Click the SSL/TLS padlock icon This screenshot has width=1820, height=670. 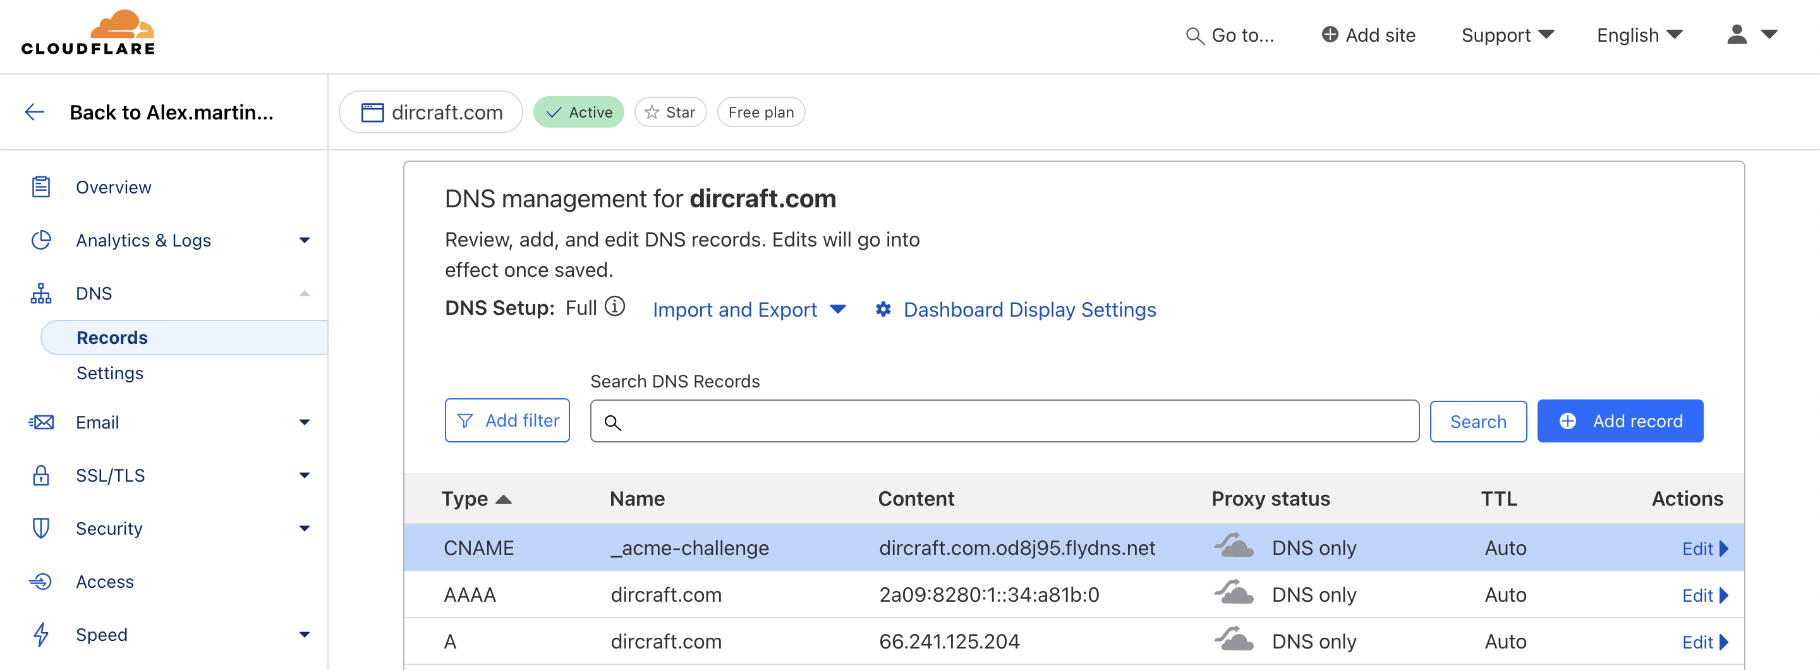coord(41,475)
